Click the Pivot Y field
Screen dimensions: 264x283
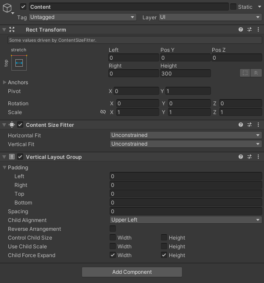(188, 91)
